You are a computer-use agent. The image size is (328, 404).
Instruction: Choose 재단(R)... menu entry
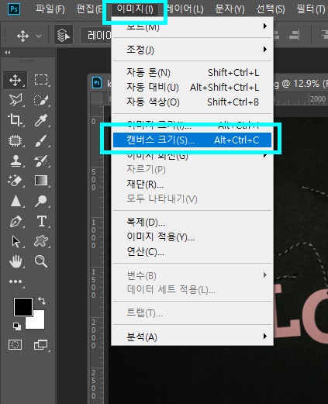tap(192, 185)
